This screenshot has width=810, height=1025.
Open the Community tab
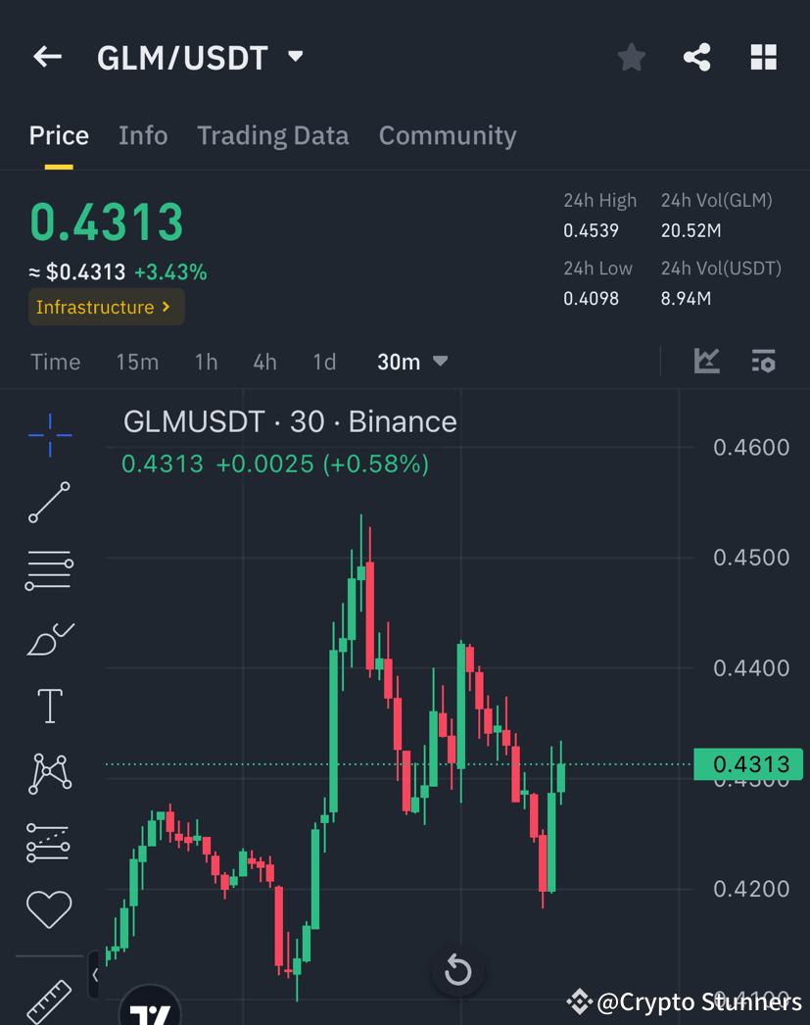click(x=448, y=135)
